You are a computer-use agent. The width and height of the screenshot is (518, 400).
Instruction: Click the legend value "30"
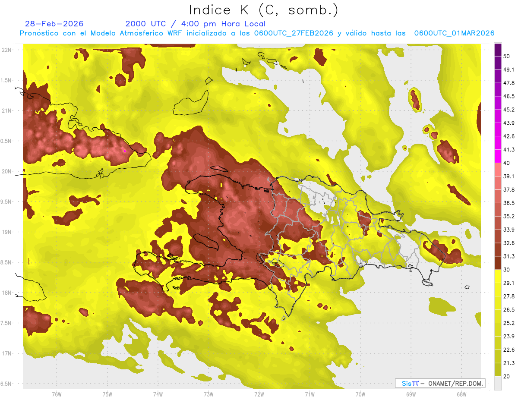[x=507, y=270]
